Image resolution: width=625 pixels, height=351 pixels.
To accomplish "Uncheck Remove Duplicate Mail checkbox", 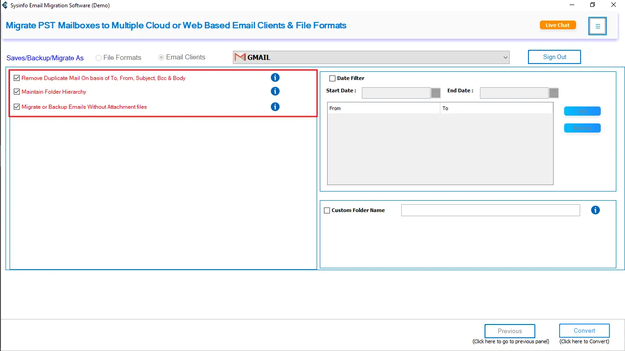I will (17, 78).
